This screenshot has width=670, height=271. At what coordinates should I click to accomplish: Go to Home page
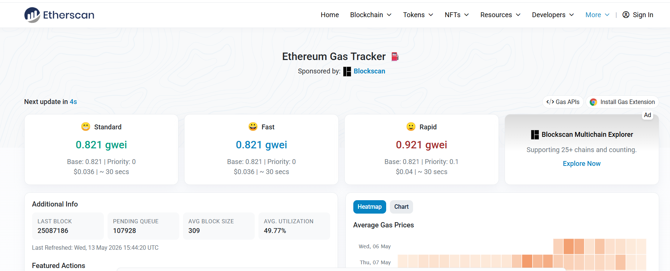click(x=330, y=15)
